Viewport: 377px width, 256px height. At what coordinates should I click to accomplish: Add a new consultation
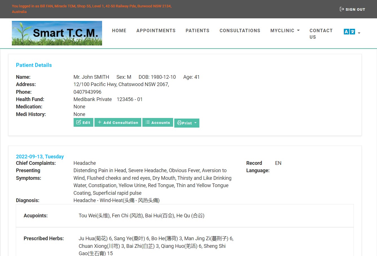[x=118, y=122]
